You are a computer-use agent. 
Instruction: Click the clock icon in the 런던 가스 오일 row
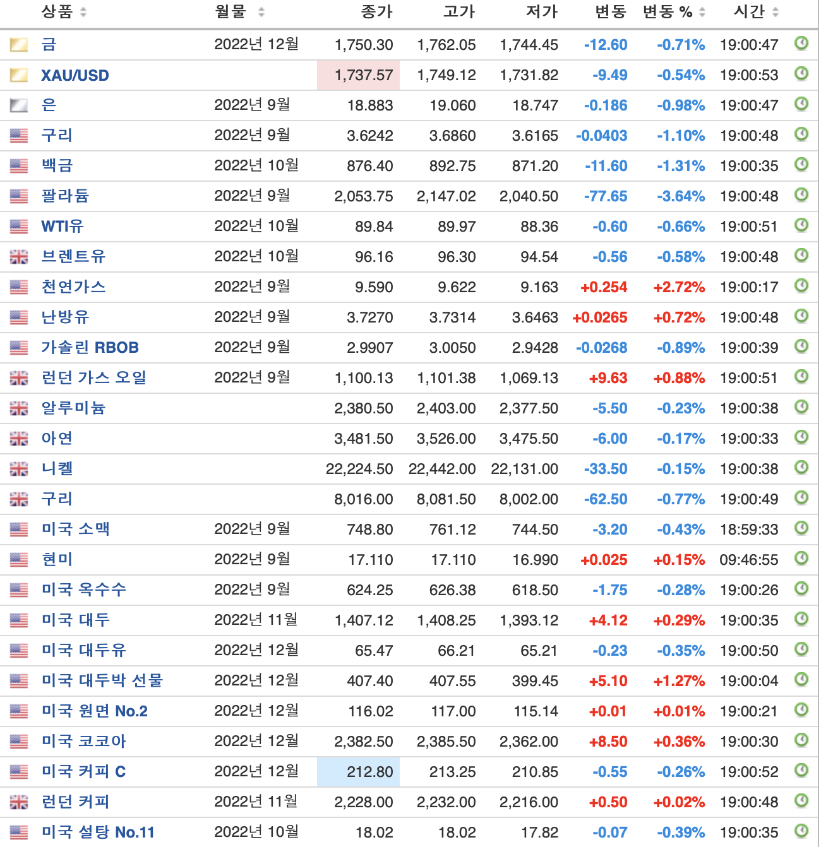pos(801,377)
